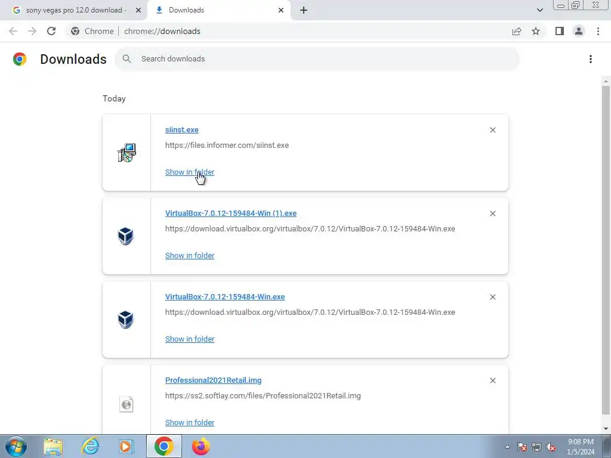
Task: Open Windows Media Player from the taskbar
Action: pos(126,446)
